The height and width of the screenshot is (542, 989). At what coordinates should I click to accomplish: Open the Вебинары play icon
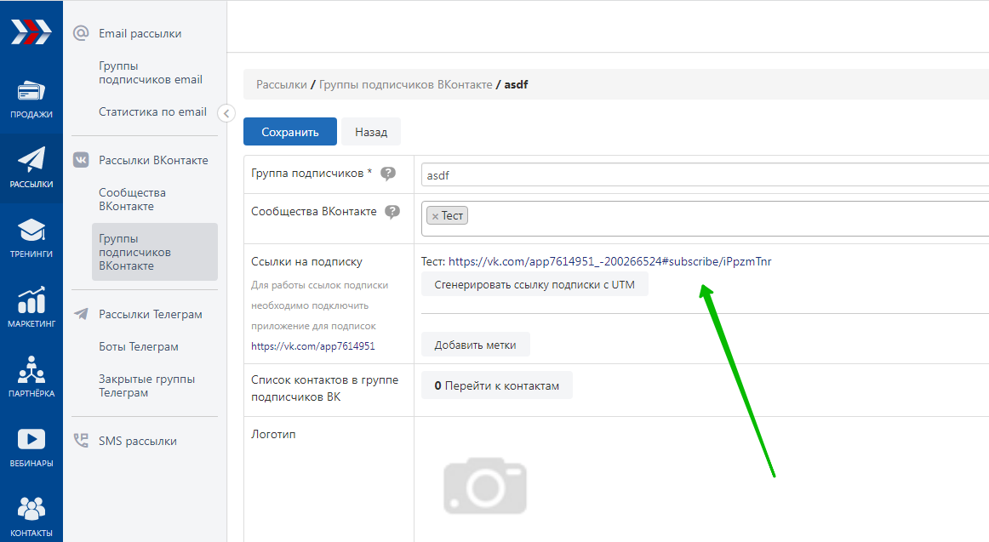tap(31, 440)
